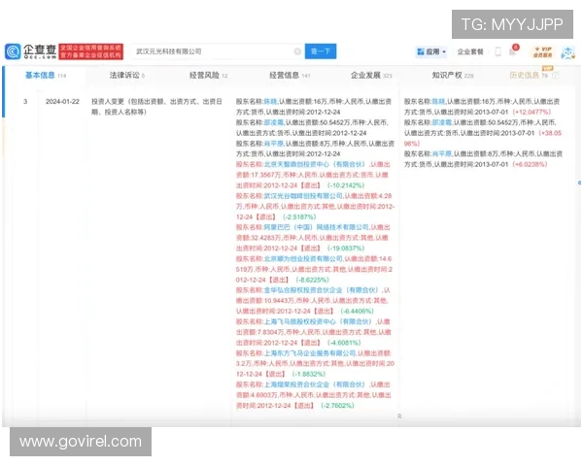The image size is (583, 466).
Task: Collapse the row with the double chevron
Action: pyautogui.click(x=399, y=416)
